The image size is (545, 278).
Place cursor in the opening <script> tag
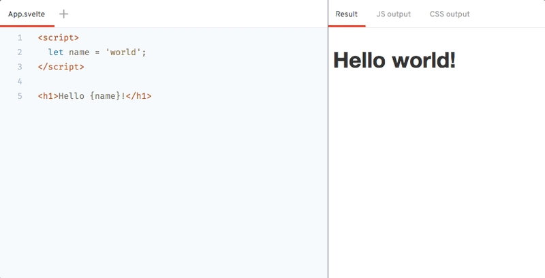(59, 37)
